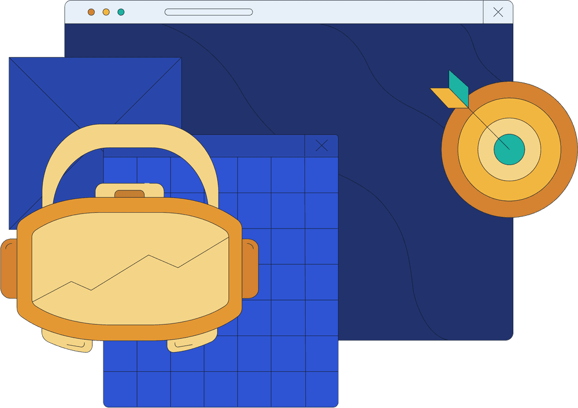578x408 pixels.
Task: Click the yellow fletching of the arrow
Action: pyautogui.click(x=447, y=98)
